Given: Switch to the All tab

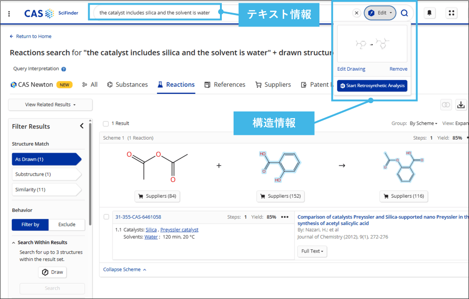Looking at the screenshot, I should tap(90, 85).
